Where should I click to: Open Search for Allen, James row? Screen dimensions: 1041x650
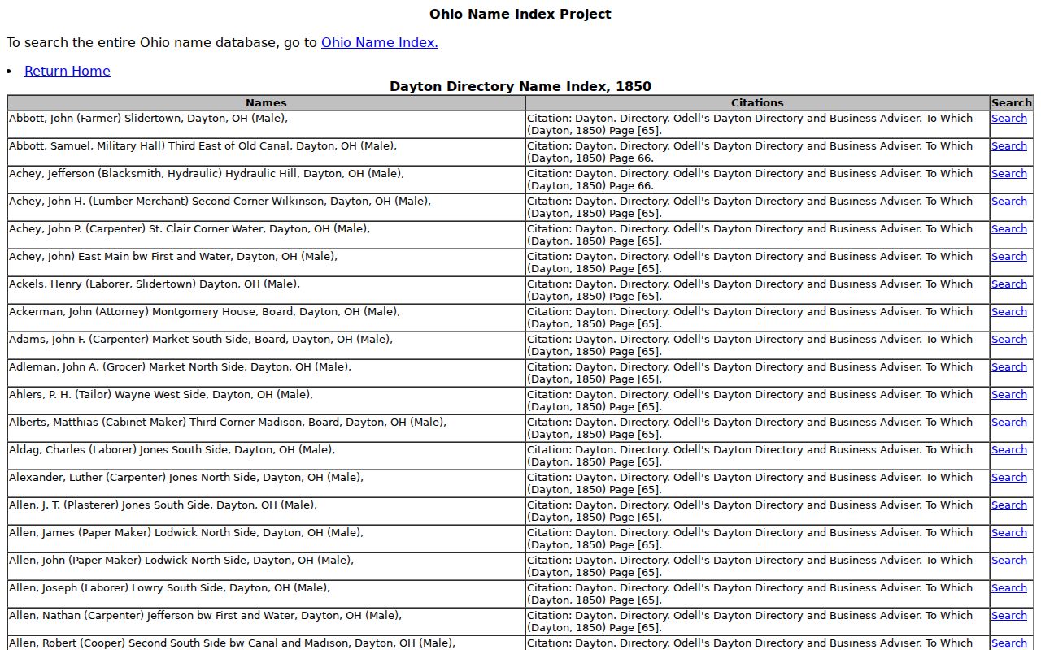click(x=1009, y=533)
